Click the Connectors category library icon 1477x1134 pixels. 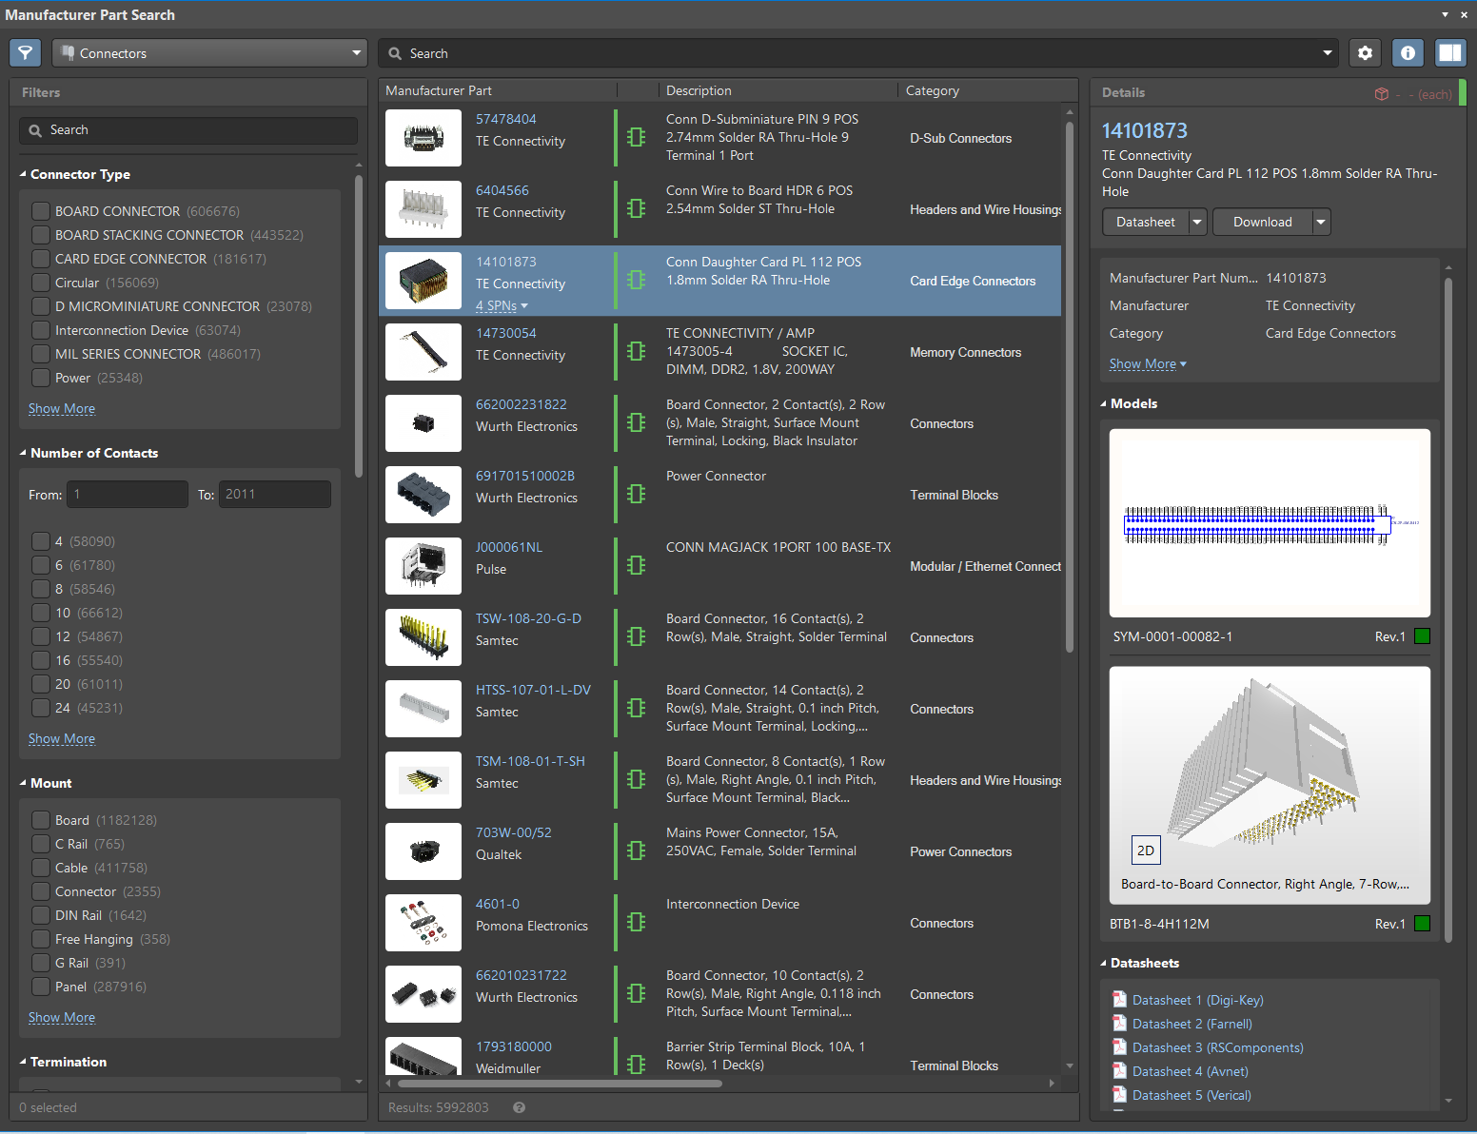coord(68,53)
